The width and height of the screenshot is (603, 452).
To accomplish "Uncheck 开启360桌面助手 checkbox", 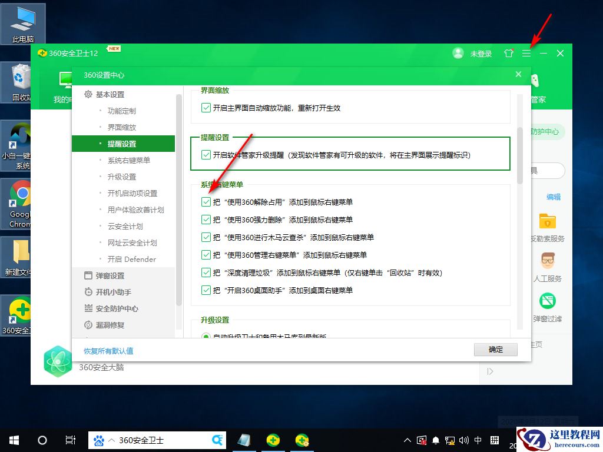I will click(x=206, y=290).
